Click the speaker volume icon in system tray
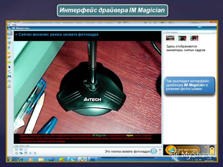Viewport: 223px width, 167px height. click(200, 160)
